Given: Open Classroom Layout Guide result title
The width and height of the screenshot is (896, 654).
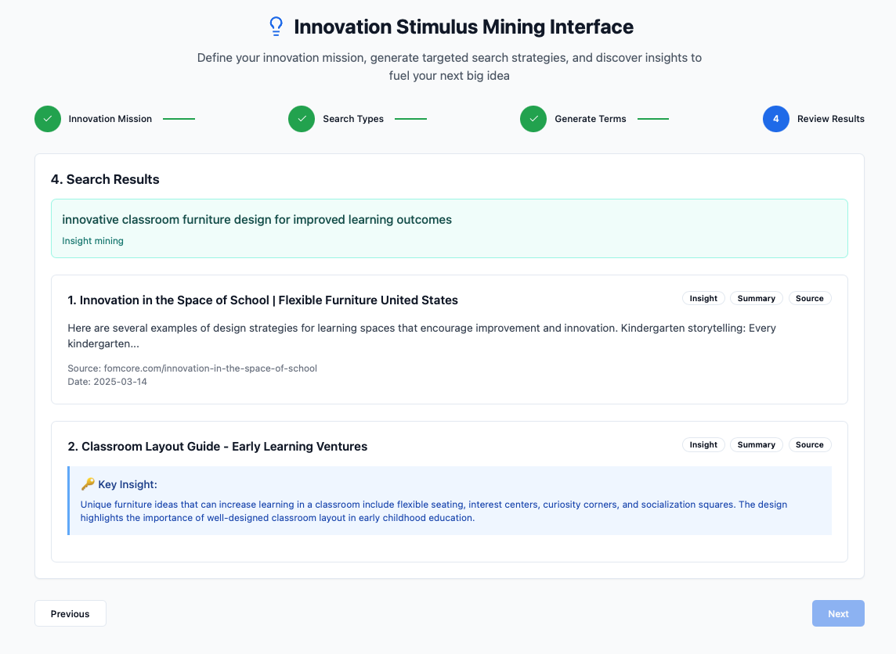Looking at the screenshot, I should pyautogui.click(x=217, y=447).
